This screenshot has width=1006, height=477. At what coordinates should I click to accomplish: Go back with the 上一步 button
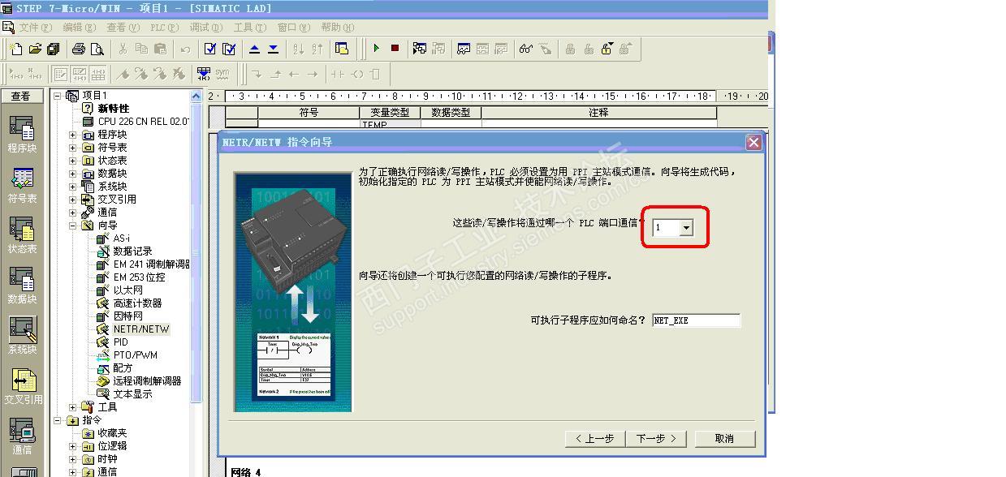click(594, 438)
